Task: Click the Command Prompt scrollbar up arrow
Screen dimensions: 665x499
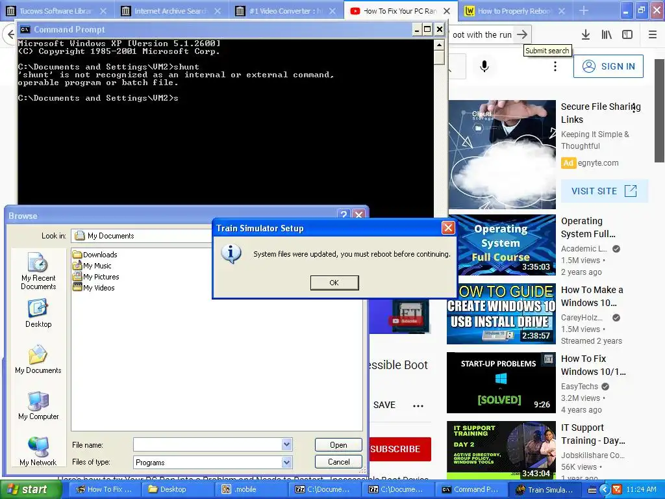Action: click(x=440, y=45)
